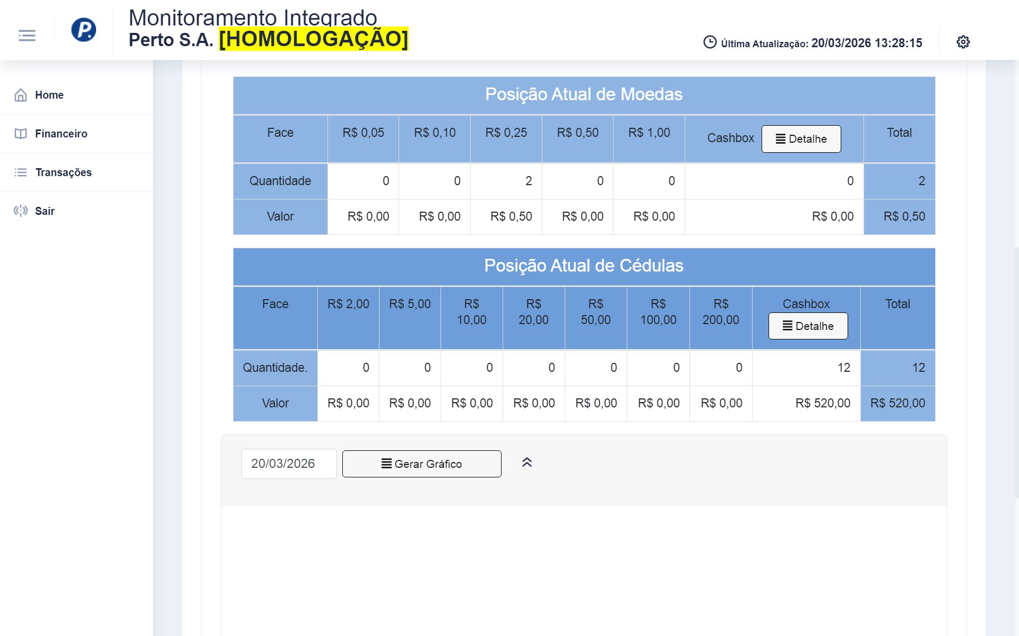The height and width of the screenshot is (636, 1019).
Task: Click the Financeiro book icon
Action: [20, 133]
